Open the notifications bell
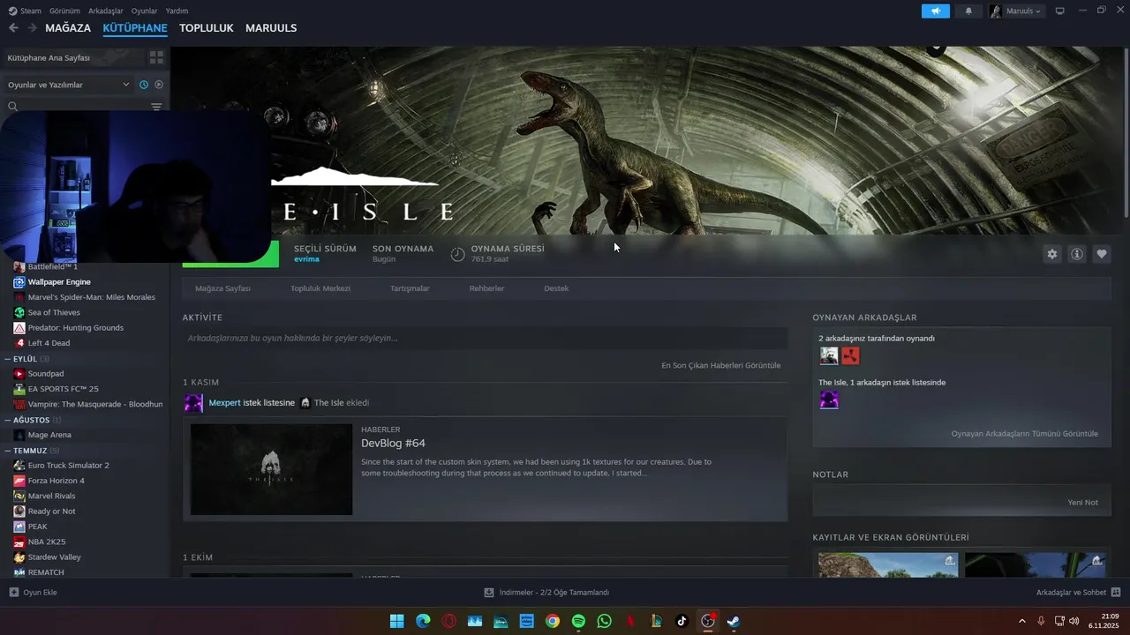 [x=968, y=11]
